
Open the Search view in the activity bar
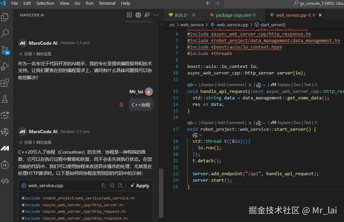click(x=5, y=33)
